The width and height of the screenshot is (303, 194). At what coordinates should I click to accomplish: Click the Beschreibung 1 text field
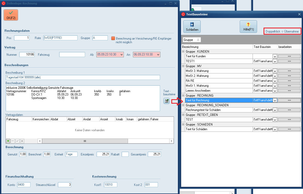click(83, 77)
